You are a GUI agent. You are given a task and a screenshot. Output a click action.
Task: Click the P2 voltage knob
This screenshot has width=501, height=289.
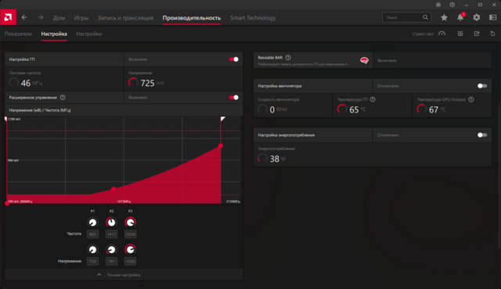click(x=111, y=249)
